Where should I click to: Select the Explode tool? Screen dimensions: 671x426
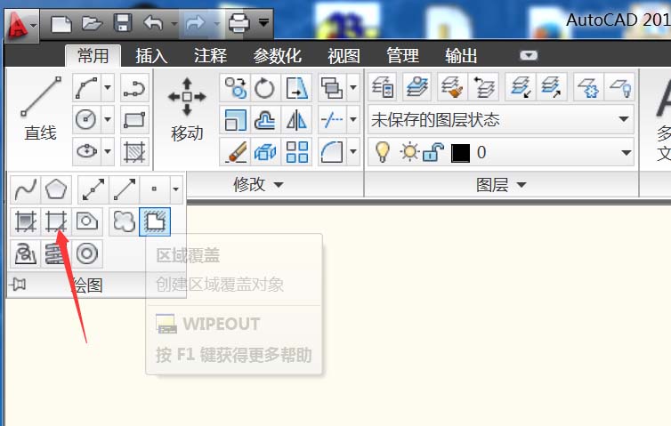coord(265,151)
